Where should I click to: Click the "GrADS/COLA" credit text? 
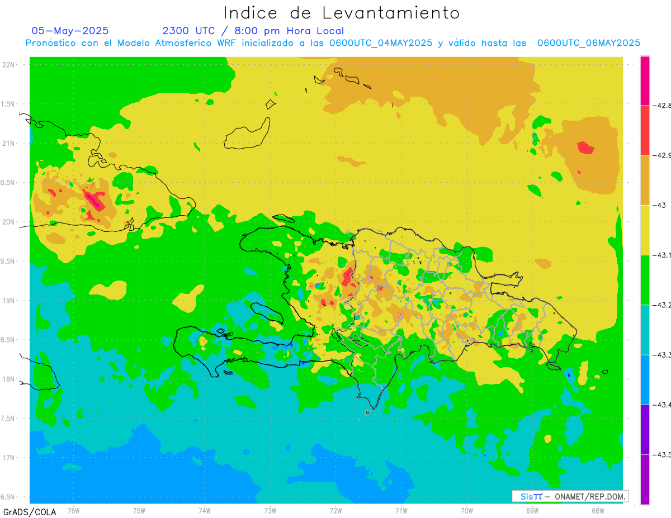29,512
